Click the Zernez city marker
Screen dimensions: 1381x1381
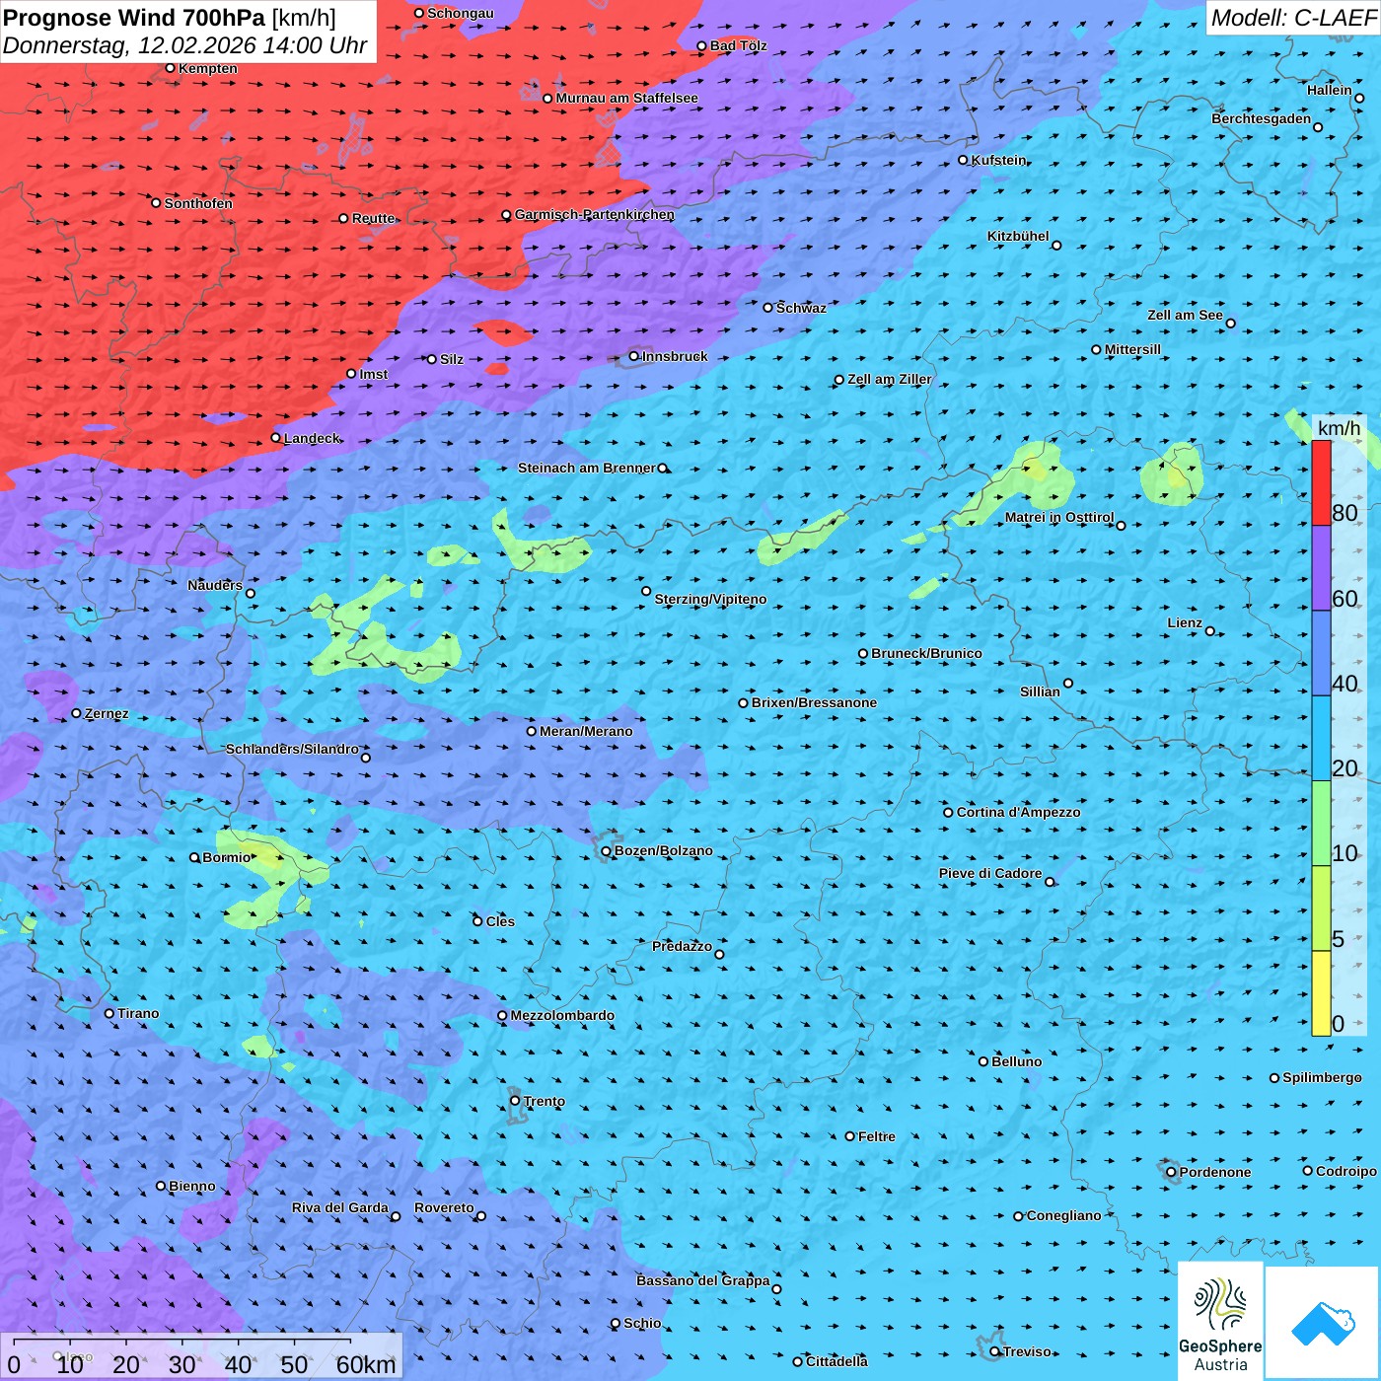76,713
